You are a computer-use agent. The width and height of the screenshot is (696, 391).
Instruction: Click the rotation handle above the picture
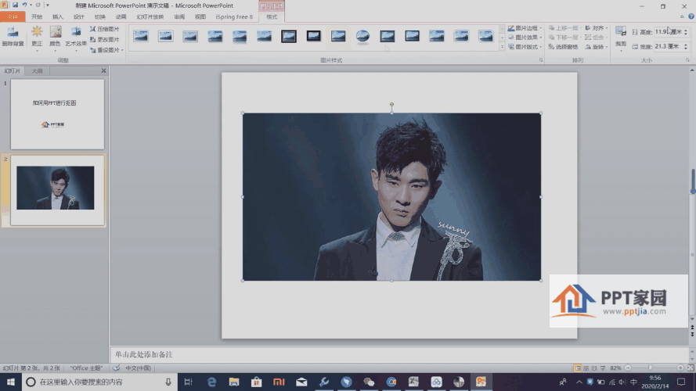[x=391, y=105]
